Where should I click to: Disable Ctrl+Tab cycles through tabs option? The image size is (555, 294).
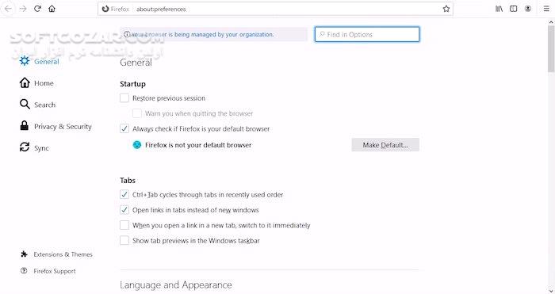click(x=124, y=194)
